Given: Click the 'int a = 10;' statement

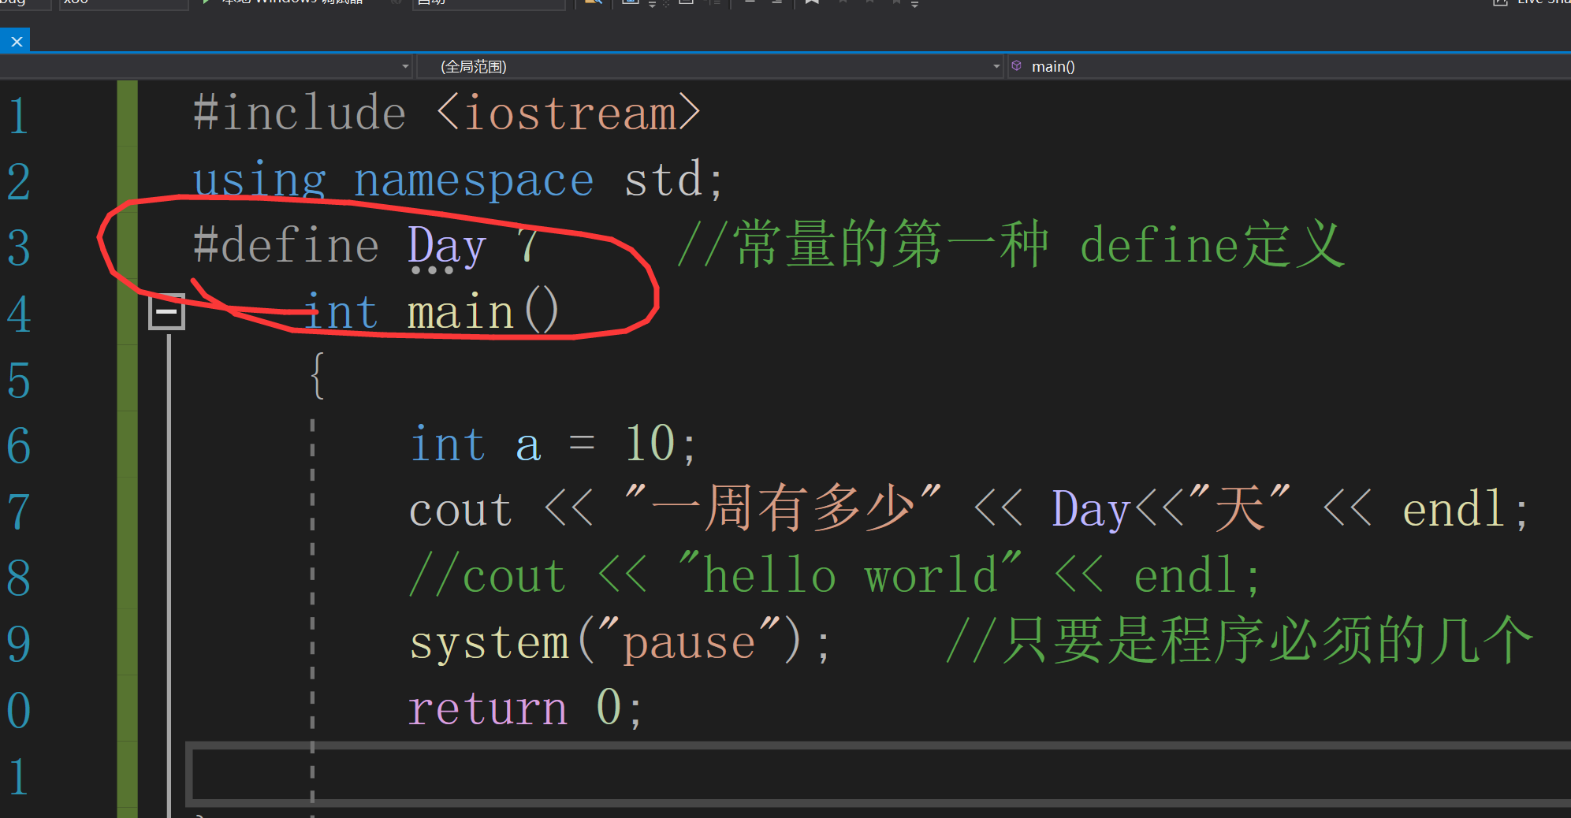Looking at the screenshot, I should 553,444.
